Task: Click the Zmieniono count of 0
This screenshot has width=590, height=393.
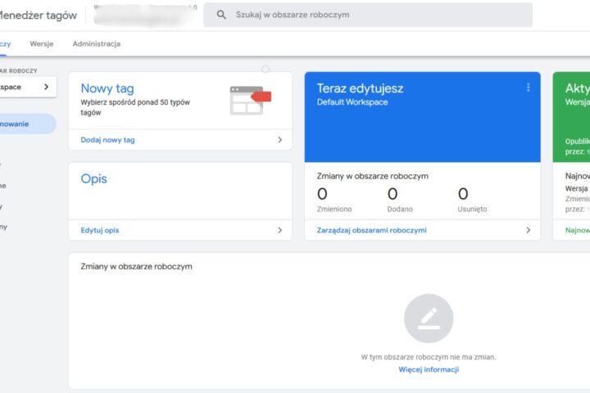Action: 322,194
